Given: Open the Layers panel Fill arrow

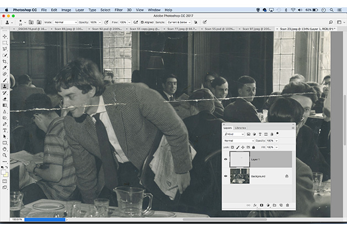Looking at the screenshot, I should coord(276,147).
